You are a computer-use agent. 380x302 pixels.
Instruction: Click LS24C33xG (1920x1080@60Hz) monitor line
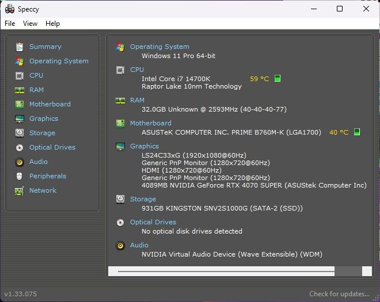(x=194, y=155)
